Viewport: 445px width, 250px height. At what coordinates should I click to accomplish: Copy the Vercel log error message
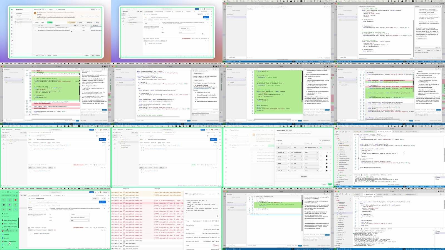coord(217,216)
